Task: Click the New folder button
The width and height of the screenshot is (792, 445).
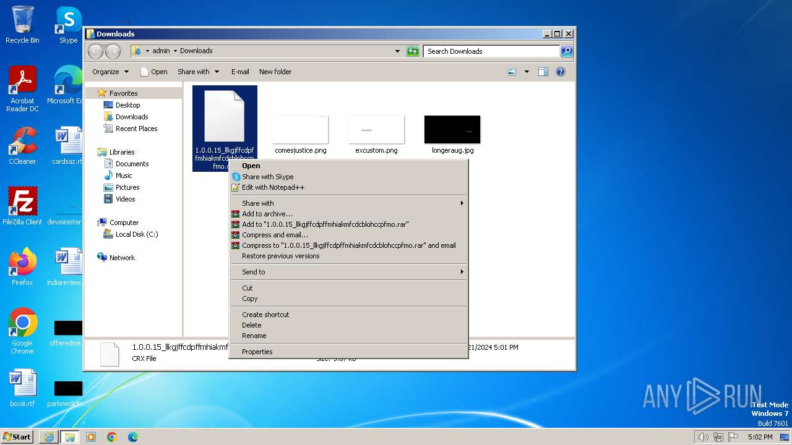Action: click(x=275, y=72)
